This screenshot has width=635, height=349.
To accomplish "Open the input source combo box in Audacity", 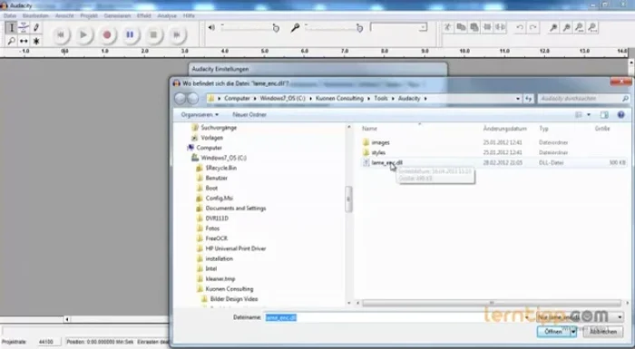I will coord(398,27).
